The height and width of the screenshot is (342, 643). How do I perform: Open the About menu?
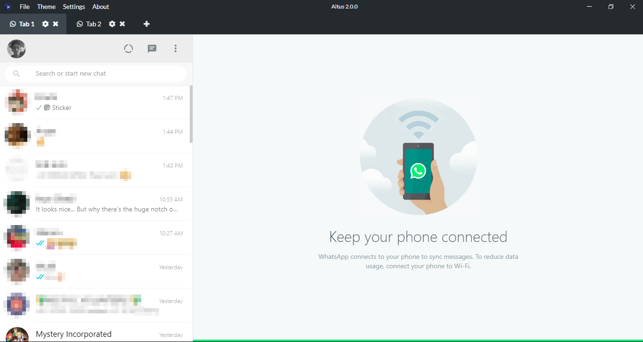click(x=101, y=7)
